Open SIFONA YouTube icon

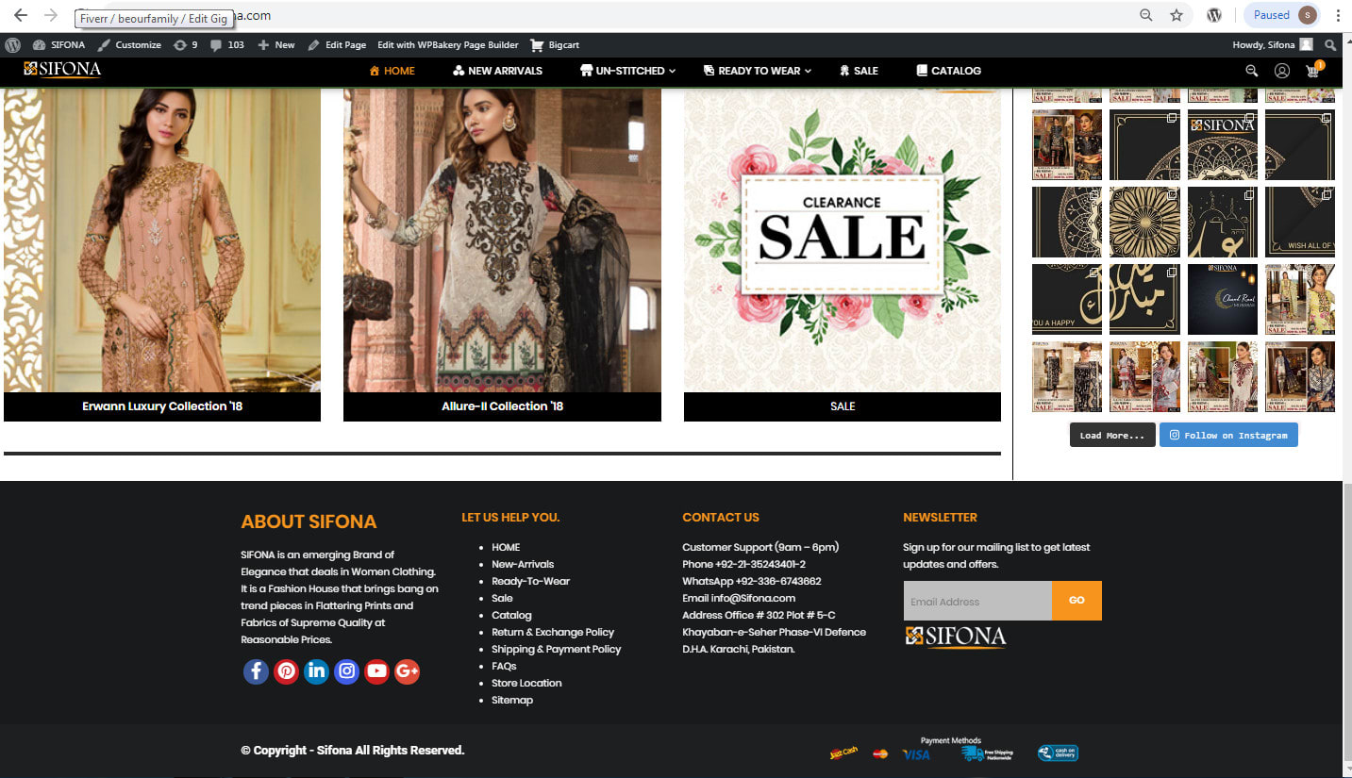click(376, 671)
